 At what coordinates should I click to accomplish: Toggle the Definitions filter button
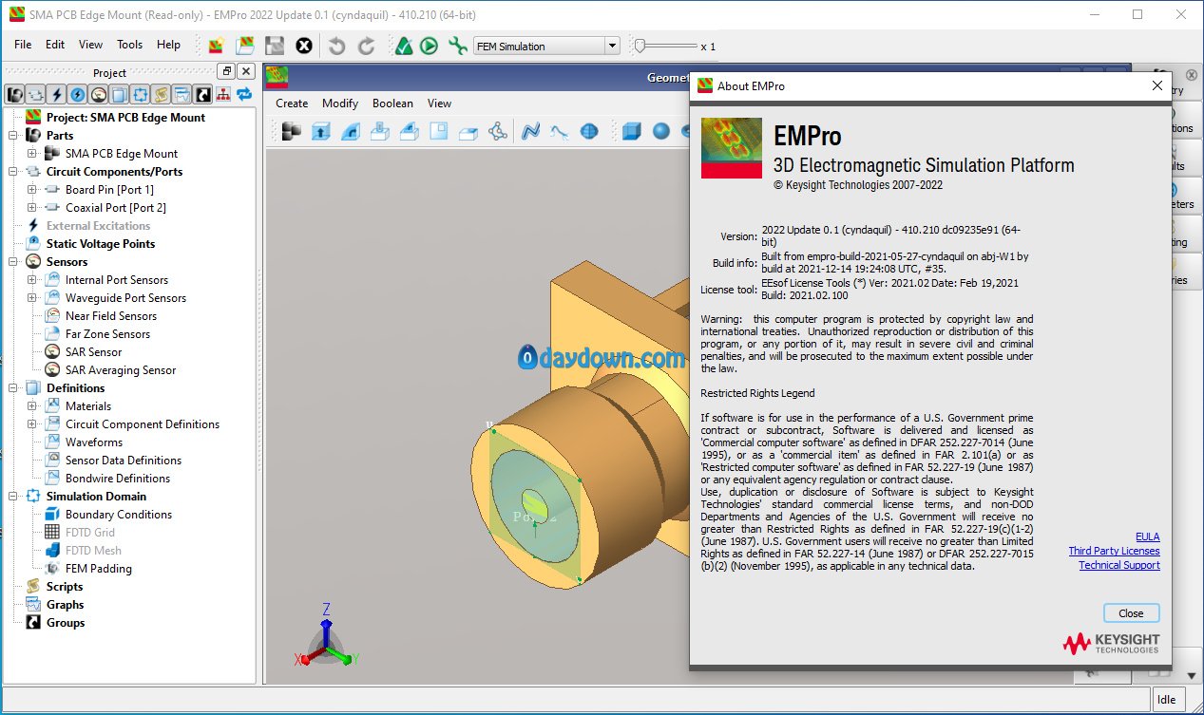point(120,94)
